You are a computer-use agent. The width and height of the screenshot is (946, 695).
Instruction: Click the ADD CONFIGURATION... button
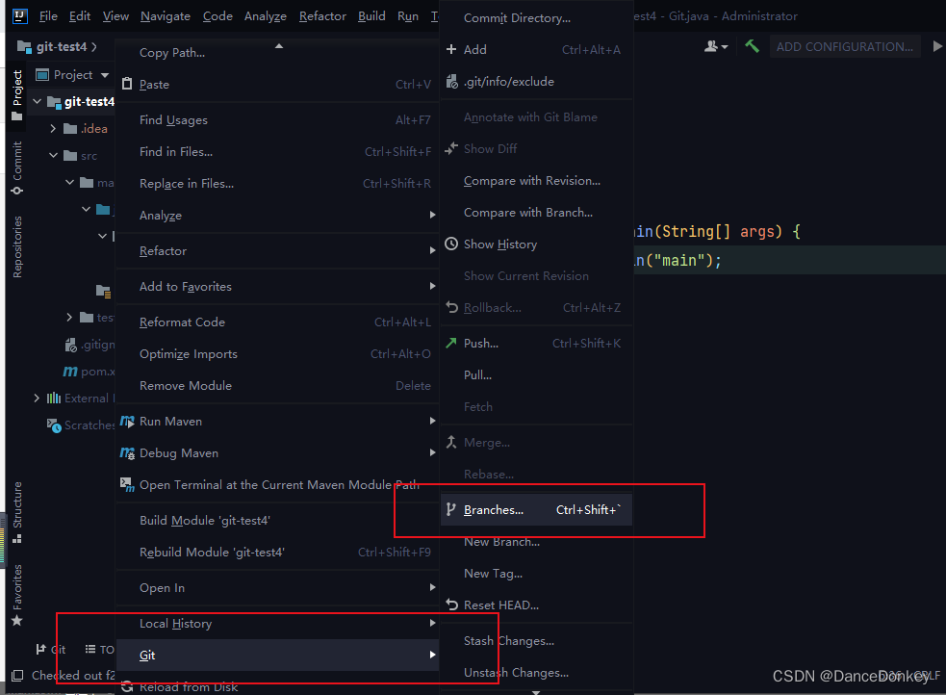tap(845, 46)
